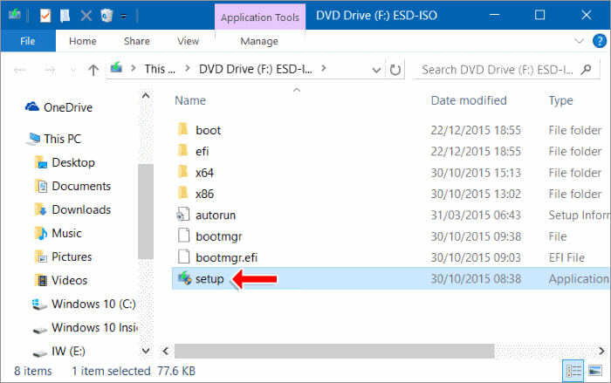611x383 pixels.
Task: Click the drive icon in the address bar
Action: [x=116, y=68]
